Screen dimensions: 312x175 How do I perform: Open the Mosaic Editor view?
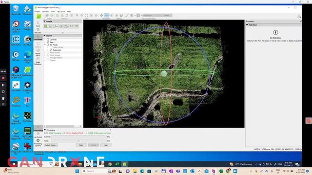(x=38, y=52)
